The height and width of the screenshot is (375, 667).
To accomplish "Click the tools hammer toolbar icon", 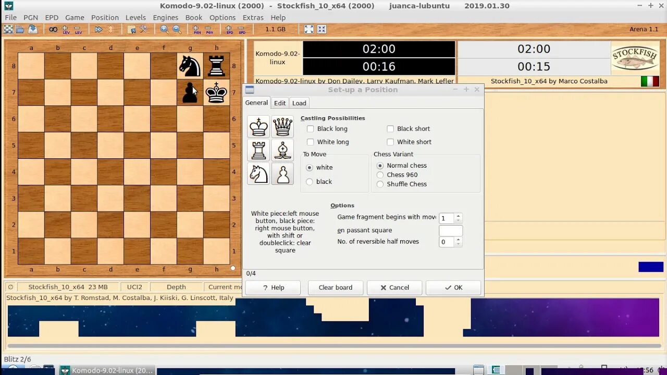I will click(143, 29).
